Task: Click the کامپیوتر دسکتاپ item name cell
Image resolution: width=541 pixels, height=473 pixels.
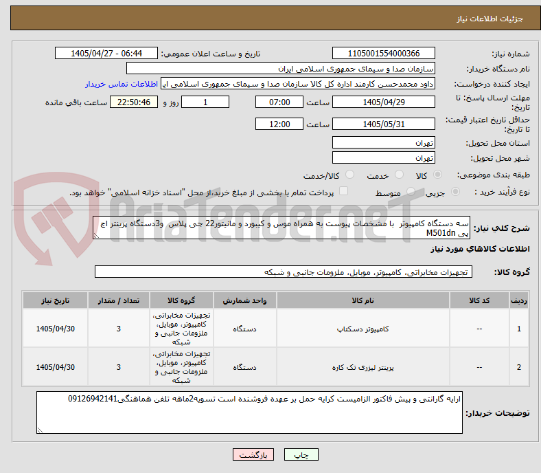Action: [x=362, y=329]
